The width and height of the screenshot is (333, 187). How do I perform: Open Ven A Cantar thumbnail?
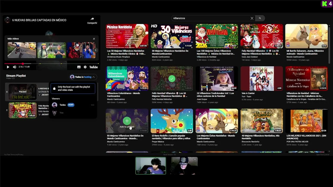click(x=261, y=78)
